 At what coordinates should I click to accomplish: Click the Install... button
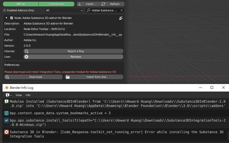tap(89, 4)
